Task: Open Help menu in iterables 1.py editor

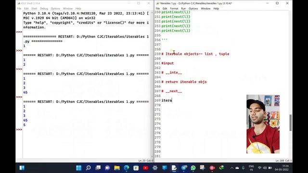Action: pos(216,9)
